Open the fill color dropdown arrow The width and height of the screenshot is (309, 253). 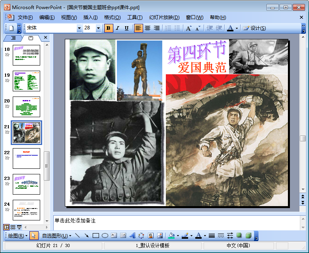(178, 236)
